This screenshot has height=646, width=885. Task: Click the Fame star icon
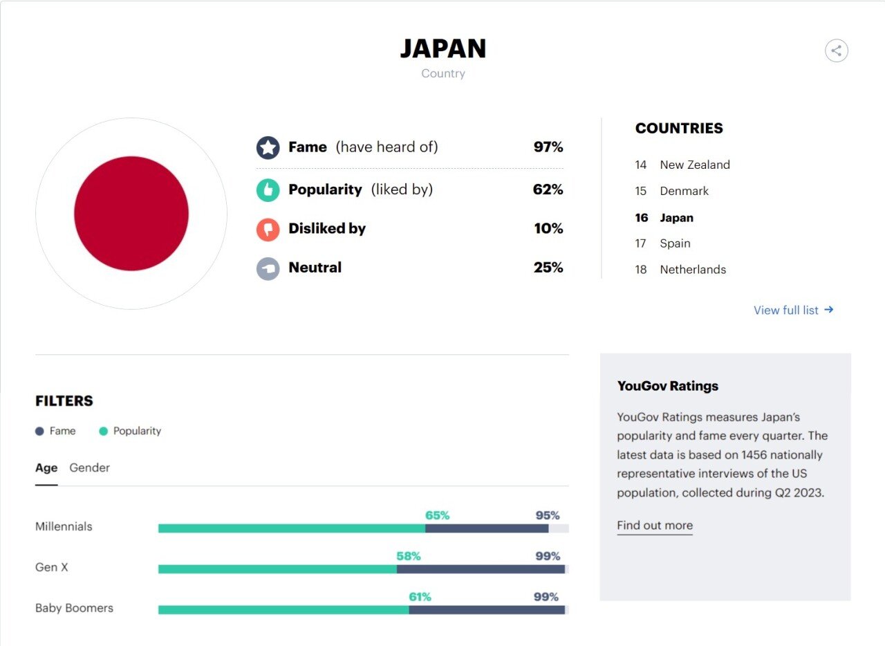pyautogui.click(x=268, y=147)
